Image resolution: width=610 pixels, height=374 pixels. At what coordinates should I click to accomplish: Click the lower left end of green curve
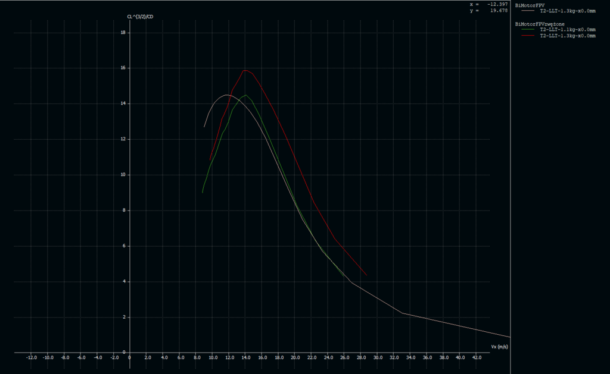203,192
